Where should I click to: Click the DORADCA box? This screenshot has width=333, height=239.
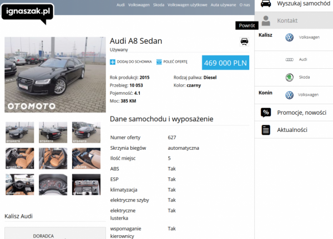point(55,233)
